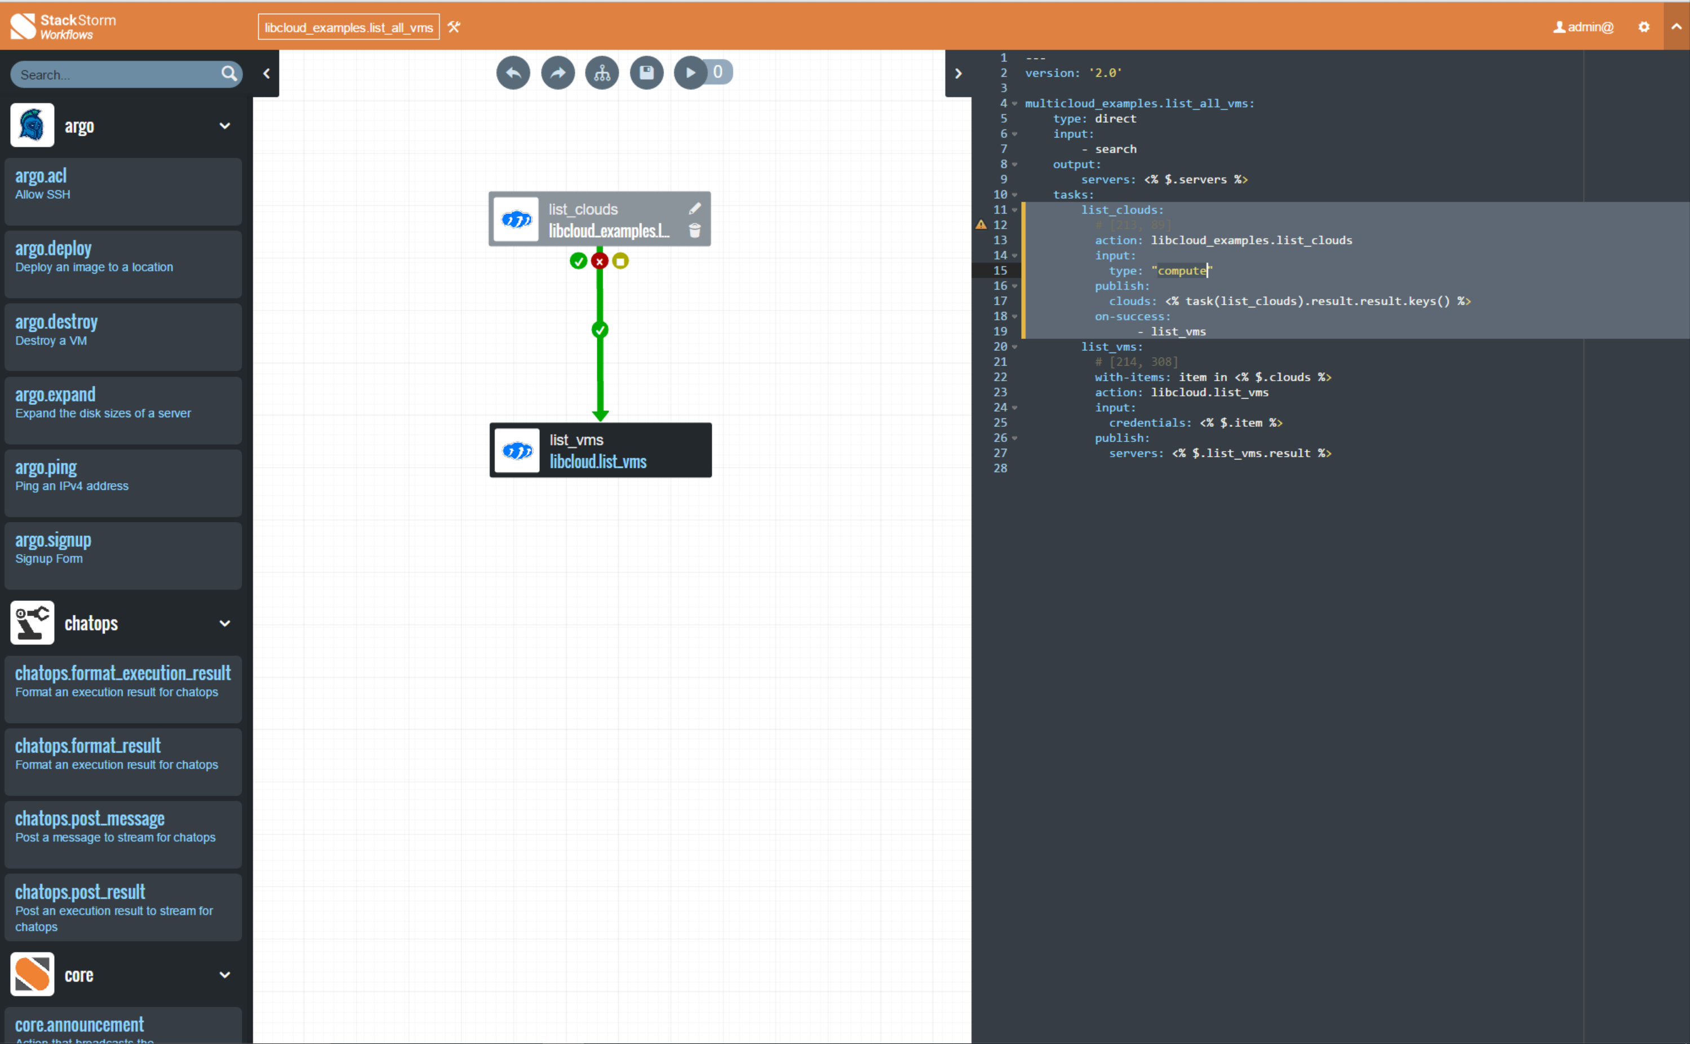Click the green success transition handle
This screenshot has height=1044, width=1690.
(578, 261)
